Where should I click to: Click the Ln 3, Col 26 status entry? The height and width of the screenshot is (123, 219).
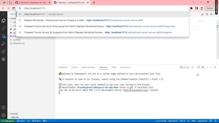point(161,121)
